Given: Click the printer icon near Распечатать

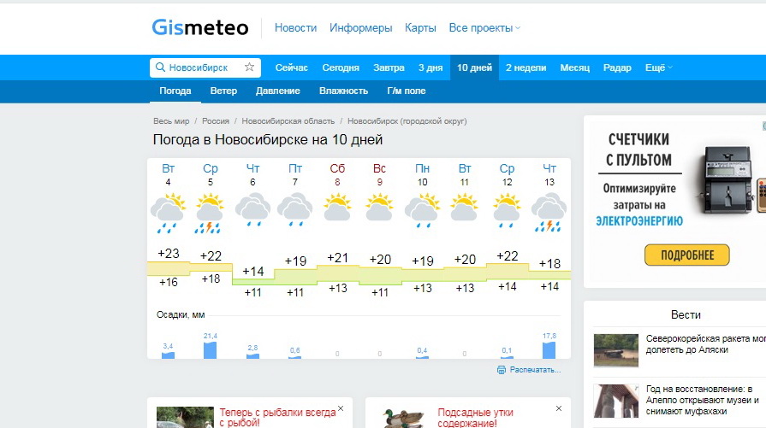Looking at the screenshot, I should click(501, 370).
